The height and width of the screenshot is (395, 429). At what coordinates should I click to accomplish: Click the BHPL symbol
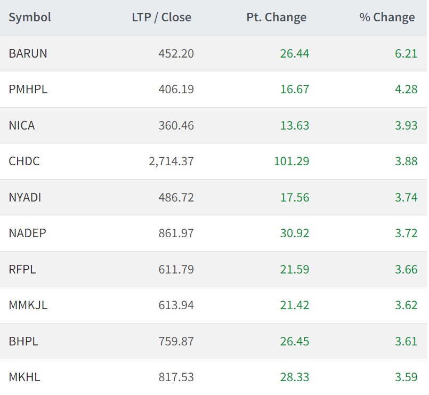coord(23,341)
